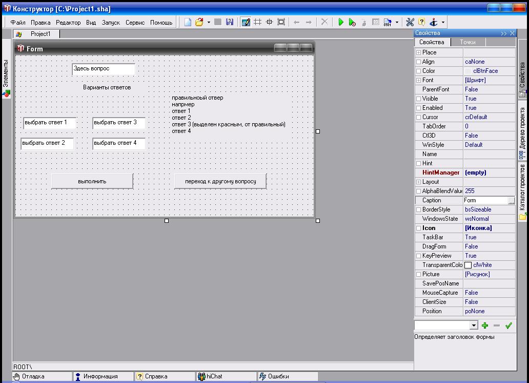Click the green checkmark icon under the properties list
Screen dimensions: 529x383
(508, 325)
